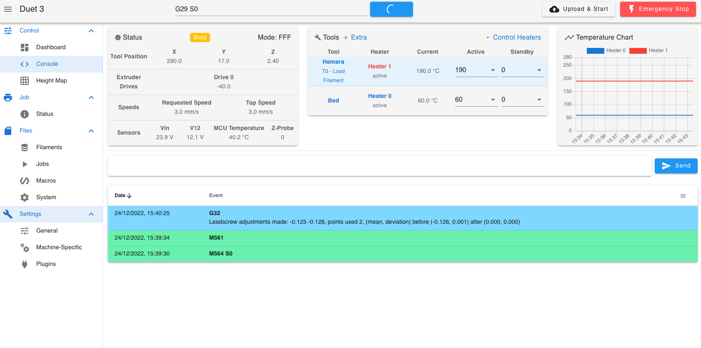Toggle the Heater 1 red legend swatch

click(x=638, y=51)
